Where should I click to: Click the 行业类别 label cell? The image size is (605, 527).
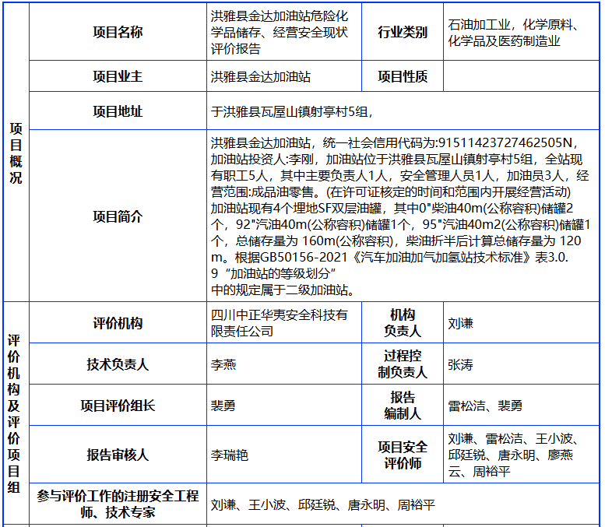tap(403, 32)
